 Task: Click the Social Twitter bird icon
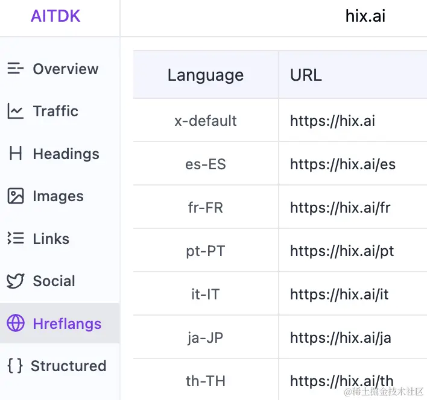(x=15, y=281)
